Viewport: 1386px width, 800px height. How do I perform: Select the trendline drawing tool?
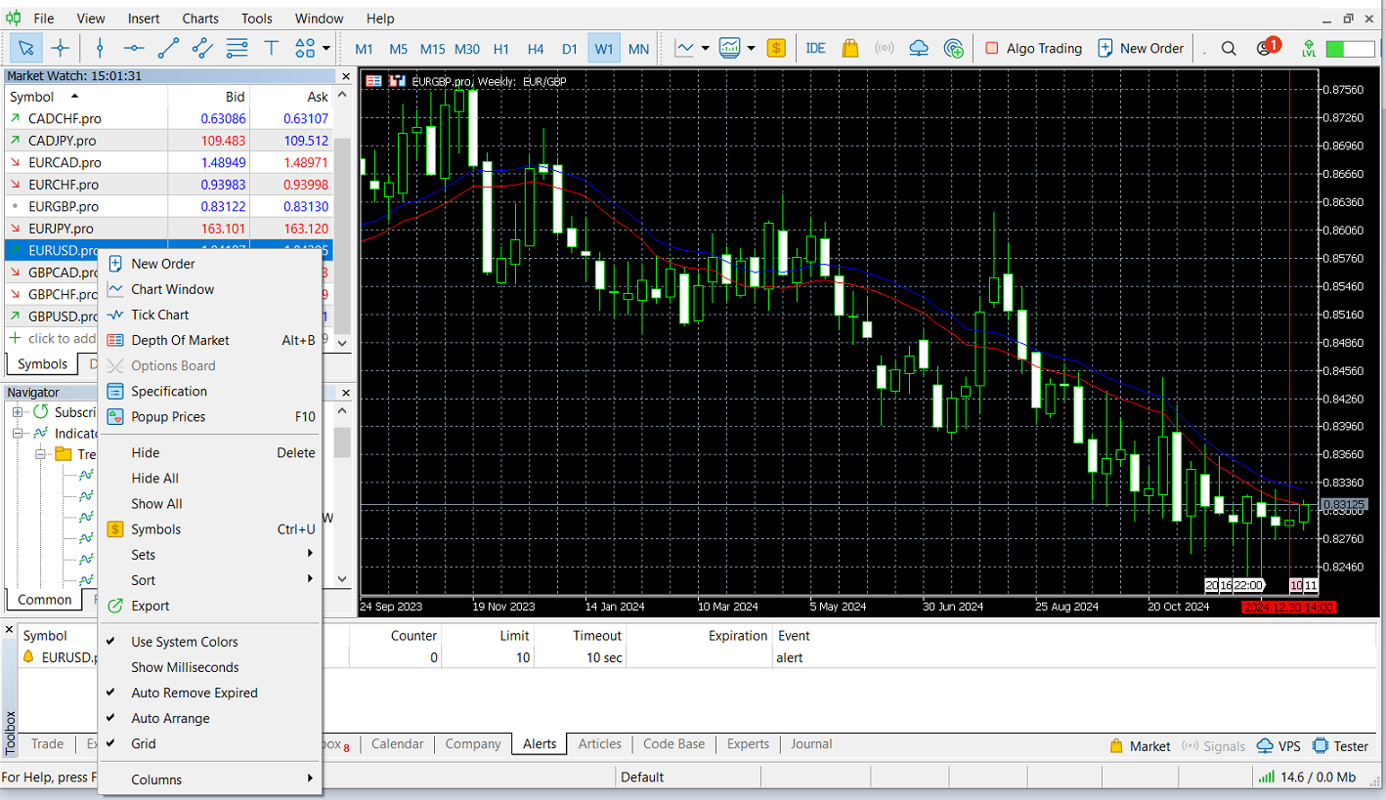[168, 48]
